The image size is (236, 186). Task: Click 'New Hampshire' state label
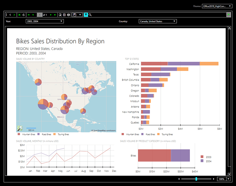(131, 112)
